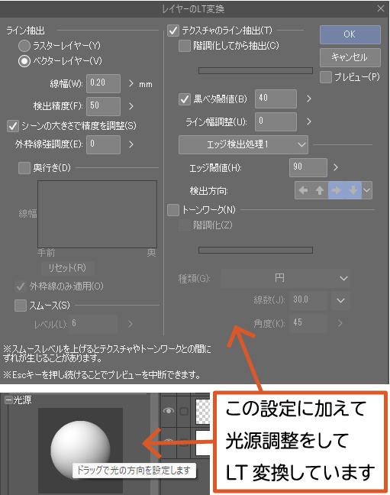Screen dimensions: 390x495
Task: Select left detection direction arrow
Action: point(303,190)
